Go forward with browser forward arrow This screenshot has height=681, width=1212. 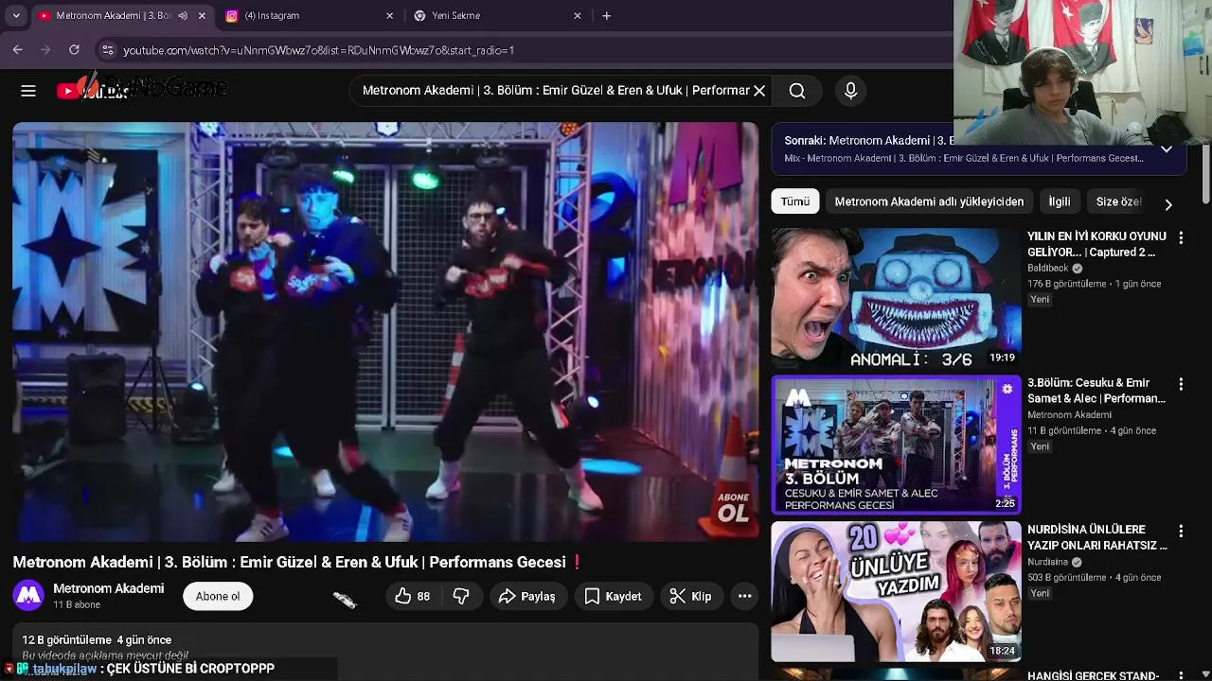click(x=45, y=50)
